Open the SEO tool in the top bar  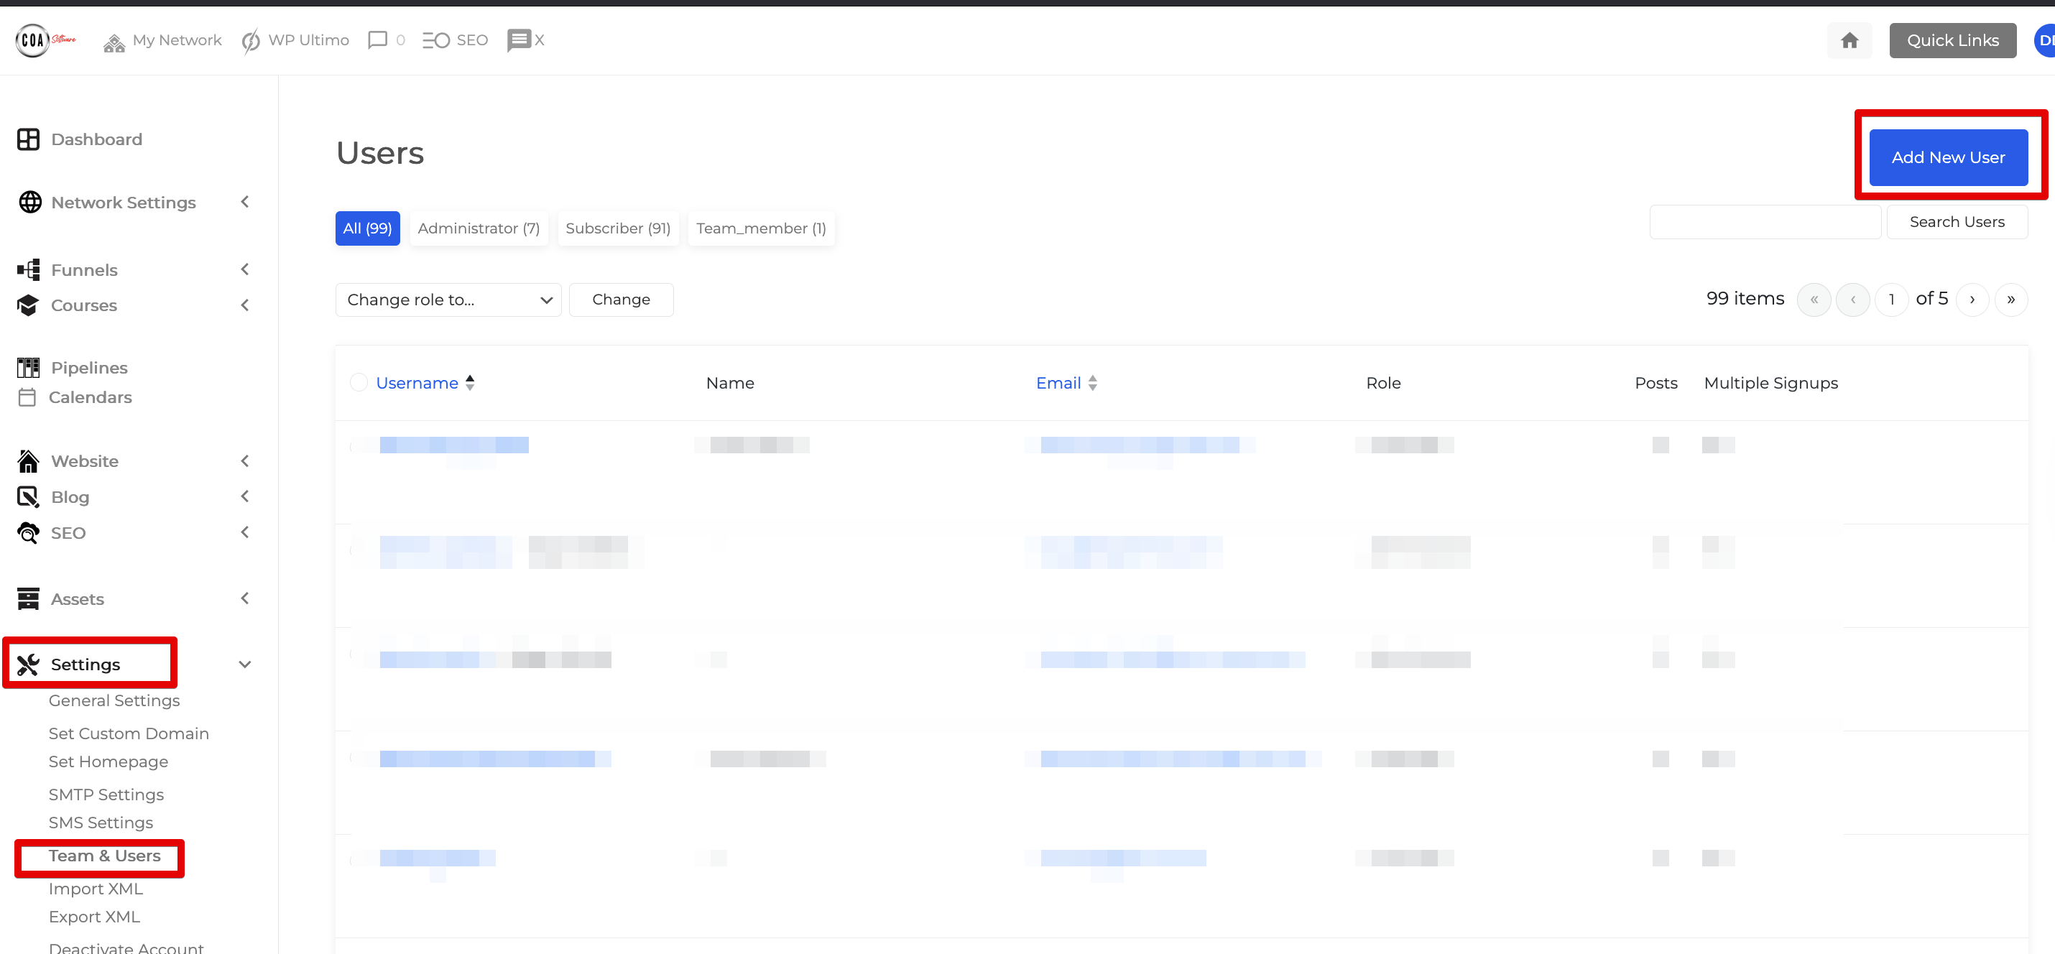[x=437, y=40]
